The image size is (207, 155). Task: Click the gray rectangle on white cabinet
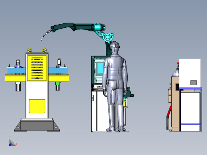193,83
